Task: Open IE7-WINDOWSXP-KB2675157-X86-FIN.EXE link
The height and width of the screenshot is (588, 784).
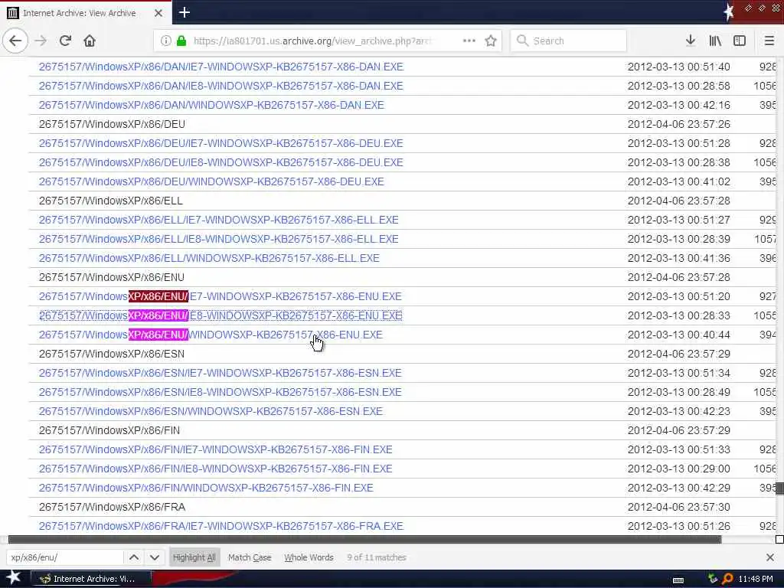Action: click(215, 449)
